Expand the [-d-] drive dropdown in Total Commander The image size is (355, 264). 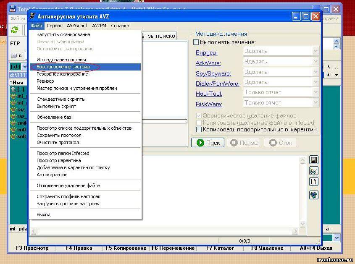click(24, 67)
